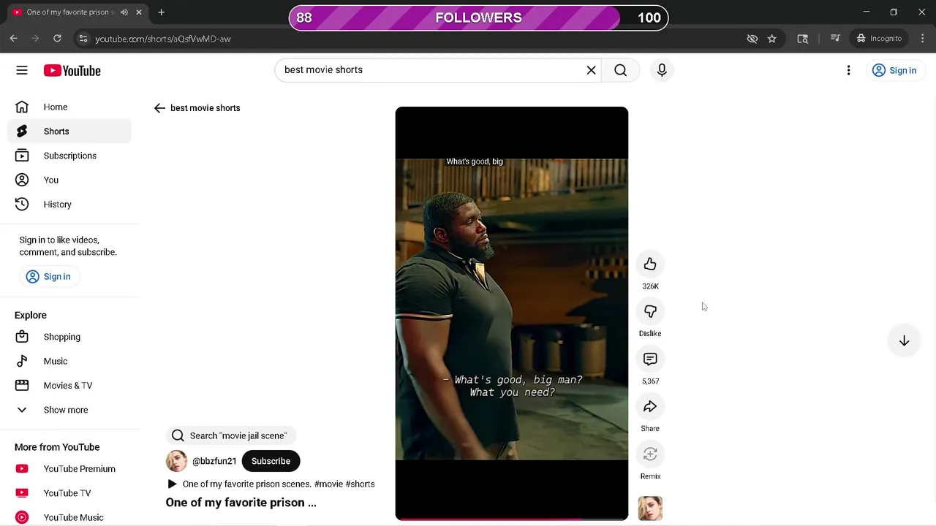Click the @bbzfun21 channel name
936x526 pixels.
pos(214,461)
